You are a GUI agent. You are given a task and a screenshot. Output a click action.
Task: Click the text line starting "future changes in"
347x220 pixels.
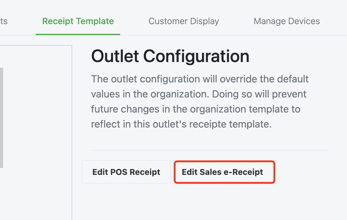pos(196,109)
